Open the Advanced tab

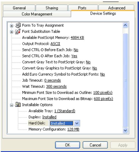[x=116, y=8]
